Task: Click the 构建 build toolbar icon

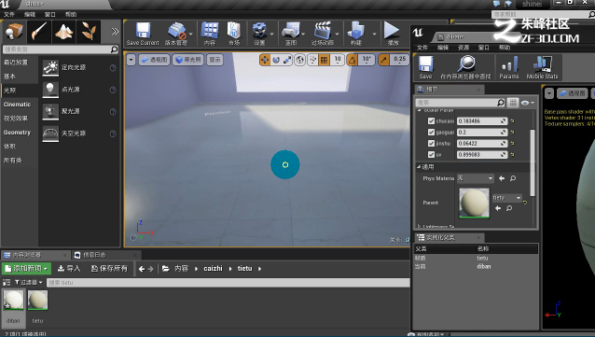Action: [x=355, y=34]
